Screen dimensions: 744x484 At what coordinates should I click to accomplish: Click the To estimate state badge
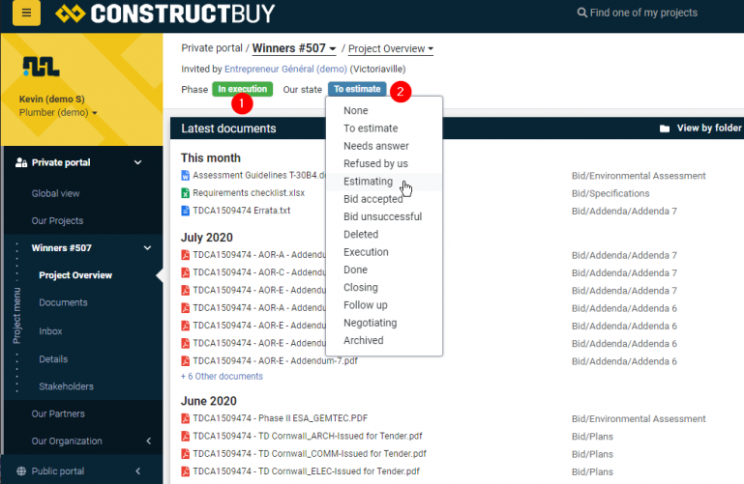pyautogui.click(x=357, y=89)
